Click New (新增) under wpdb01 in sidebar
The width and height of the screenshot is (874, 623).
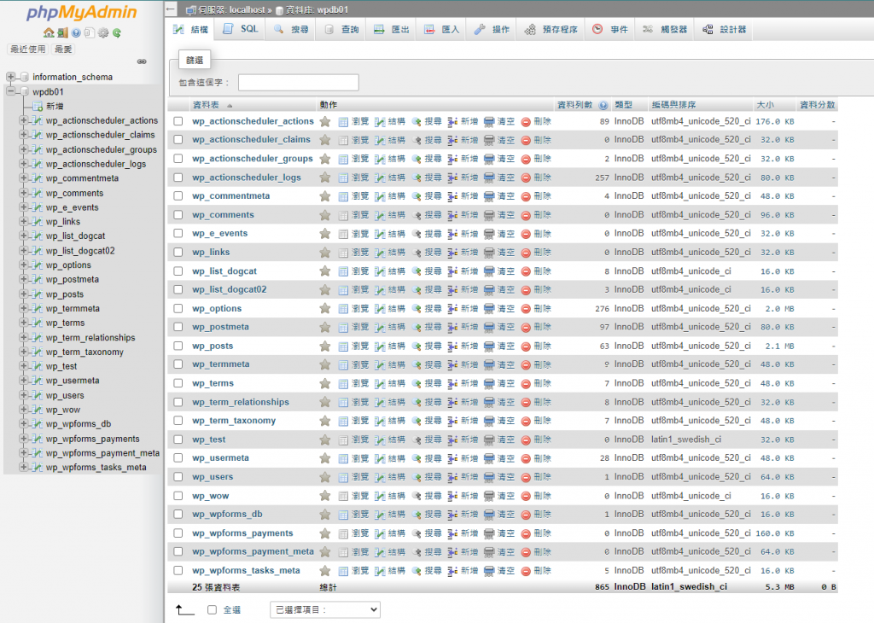click(x=55, y=106)
